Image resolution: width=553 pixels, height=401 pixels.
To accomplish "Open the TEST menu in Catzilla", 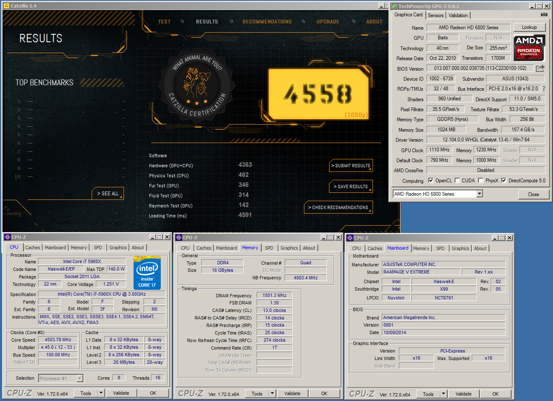I will click(x=164, y=22).
